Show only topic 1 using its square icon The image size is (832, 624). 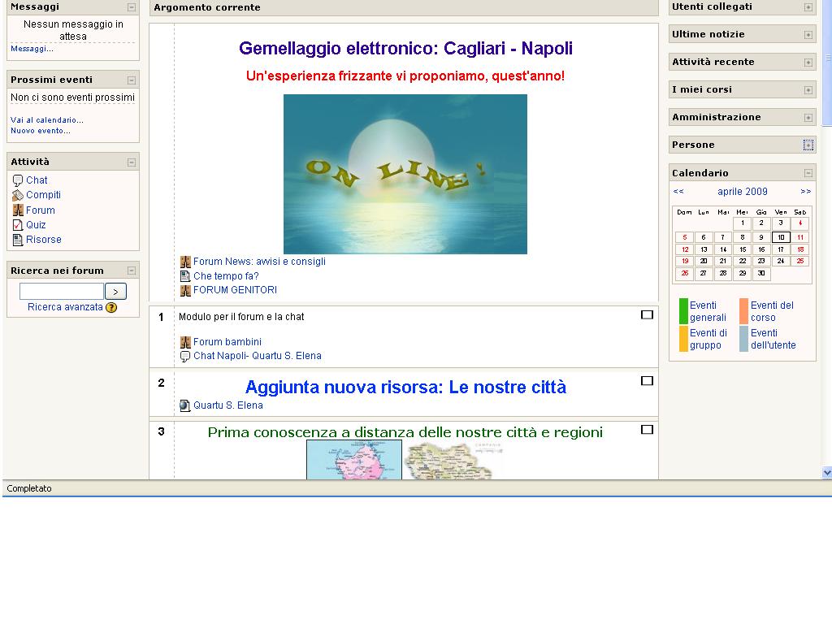click(x=647, y=315)
